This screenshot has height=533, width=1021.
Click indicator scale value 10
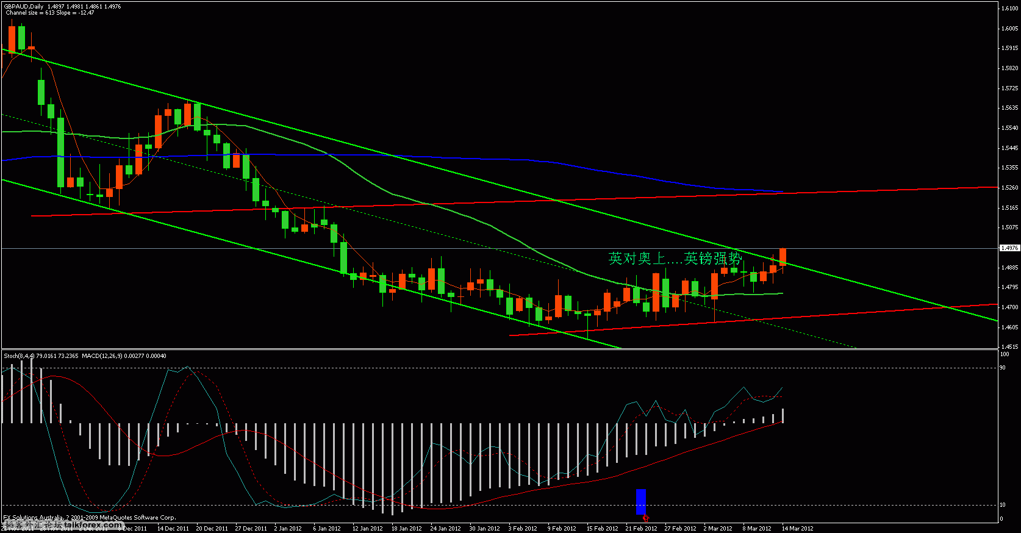[1003, 504]
